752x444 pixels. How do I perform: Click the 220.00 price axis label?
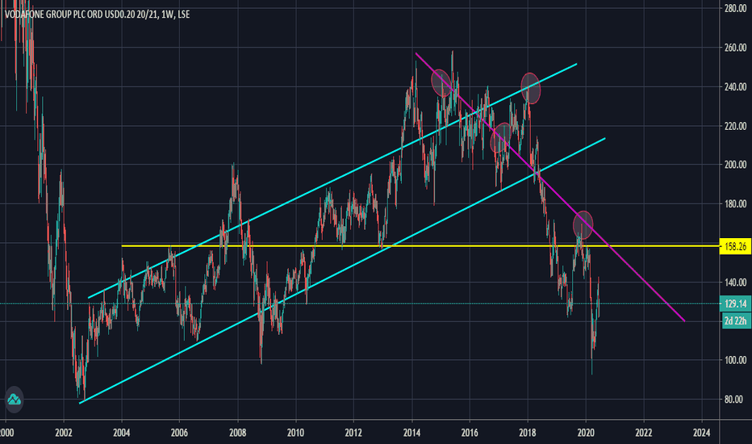735,126
